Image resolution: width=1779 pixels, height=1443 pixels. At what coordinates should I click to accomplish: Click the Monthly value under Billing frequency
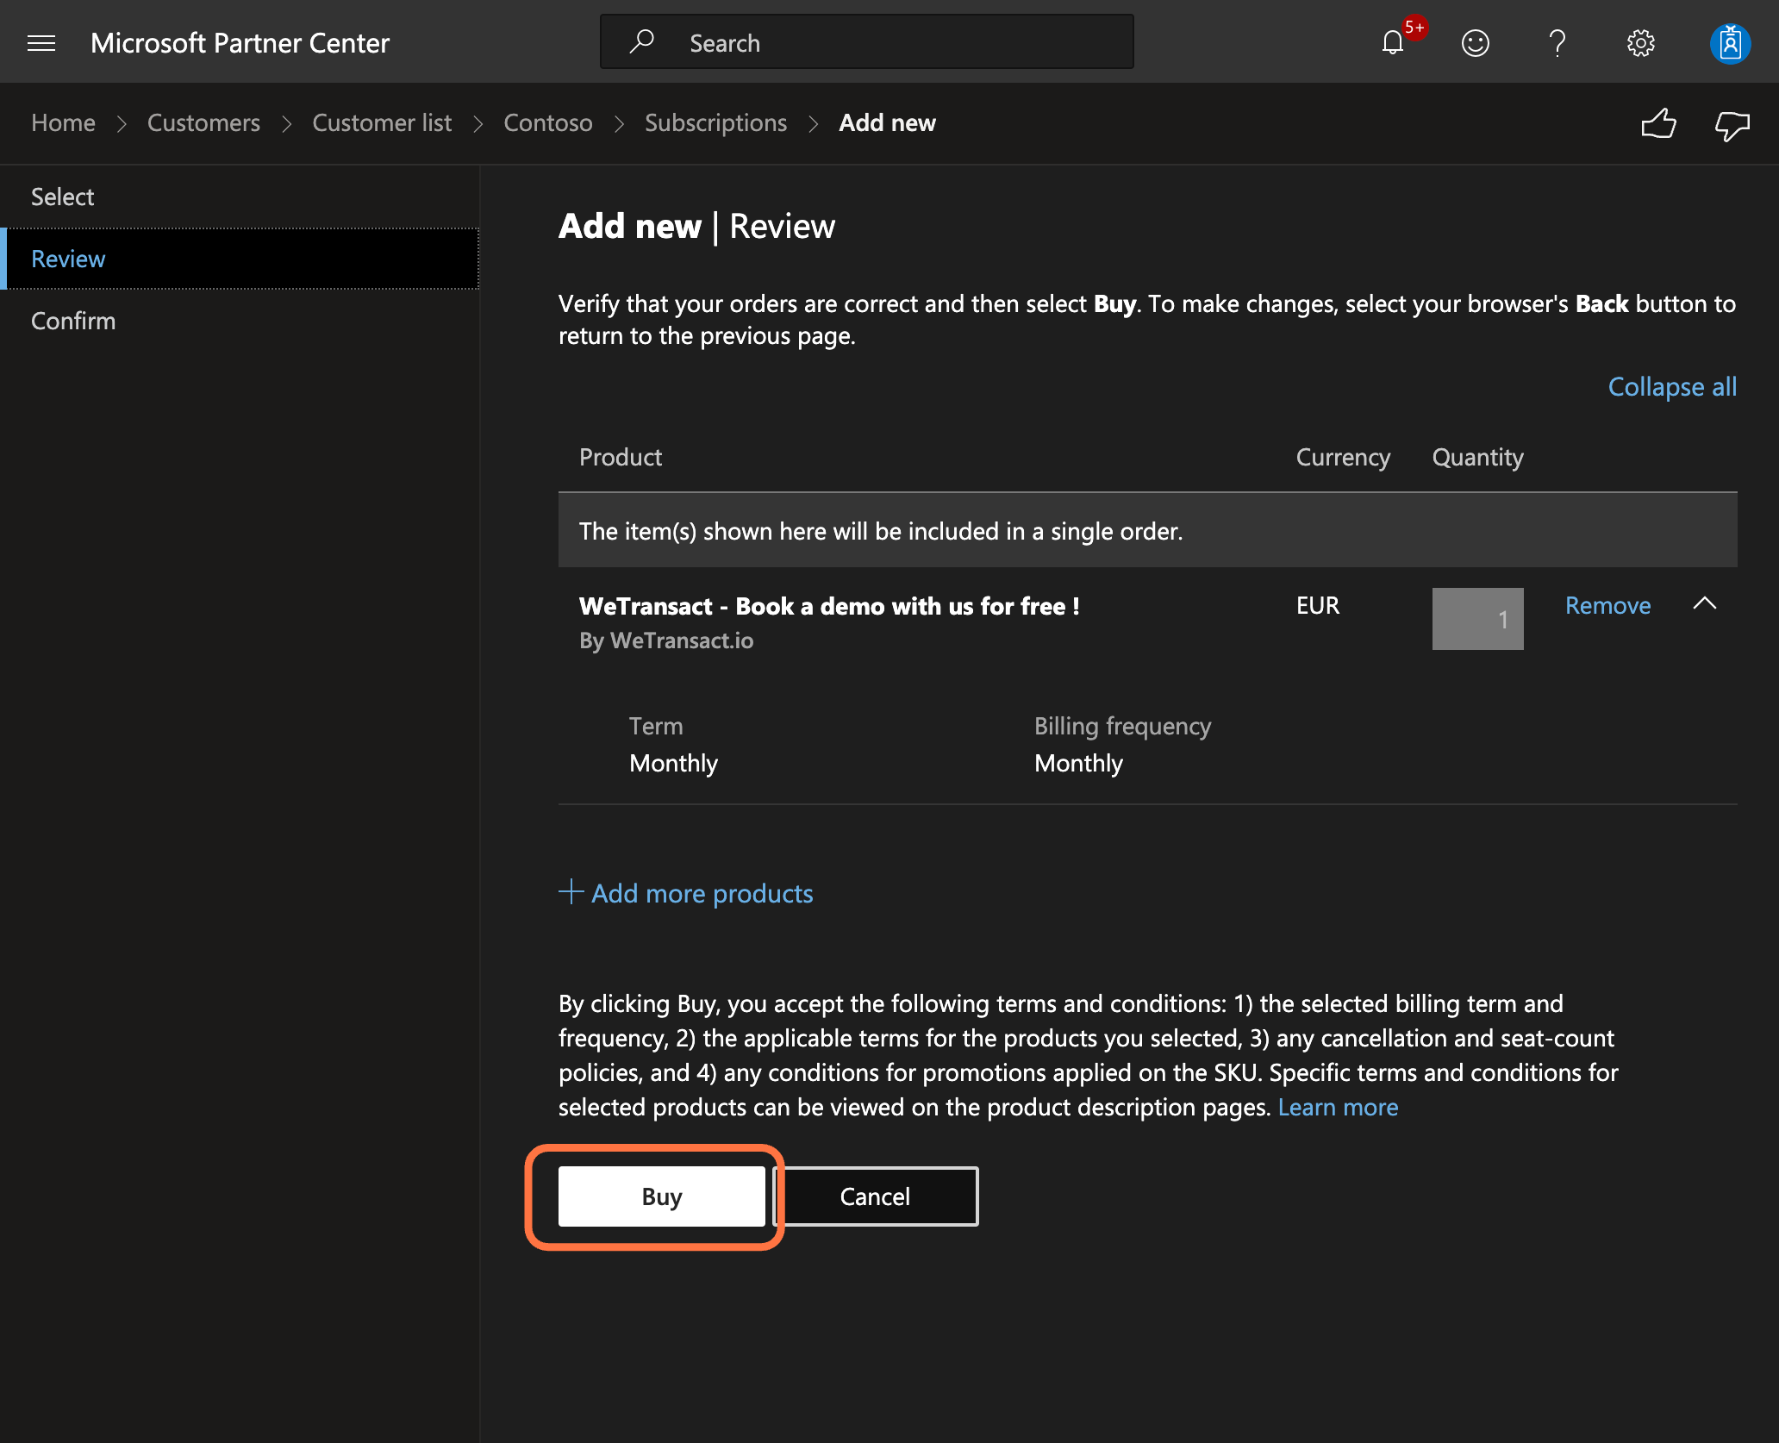click(1078, 763)
